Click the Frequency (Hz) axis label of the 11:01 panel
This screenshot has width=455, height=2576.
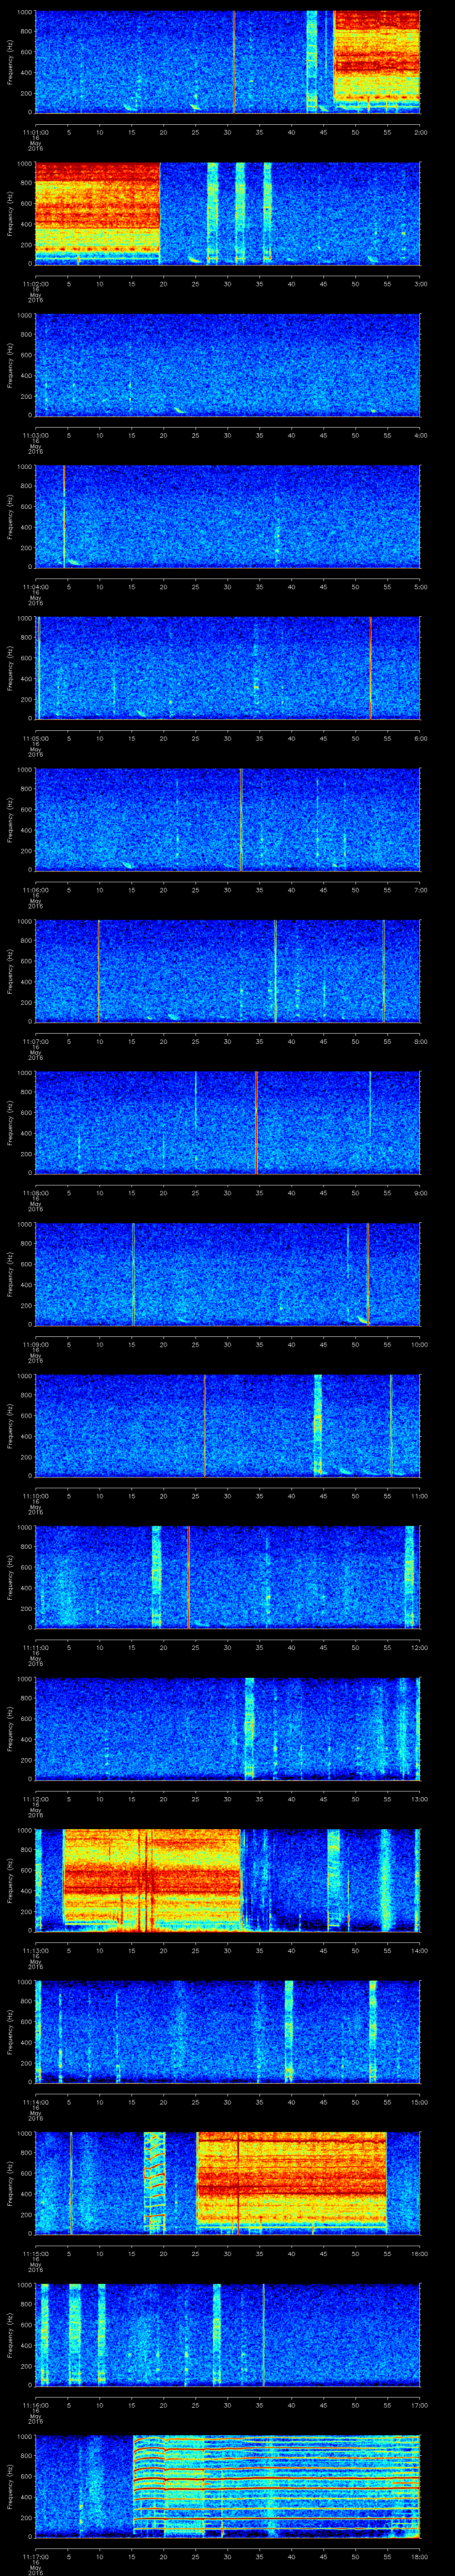click(x=11, y=62)
